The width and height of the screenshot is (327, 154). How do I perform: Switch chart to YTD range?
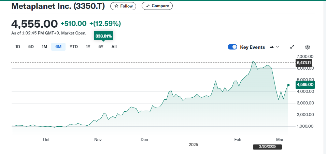[x=74, y=47]
